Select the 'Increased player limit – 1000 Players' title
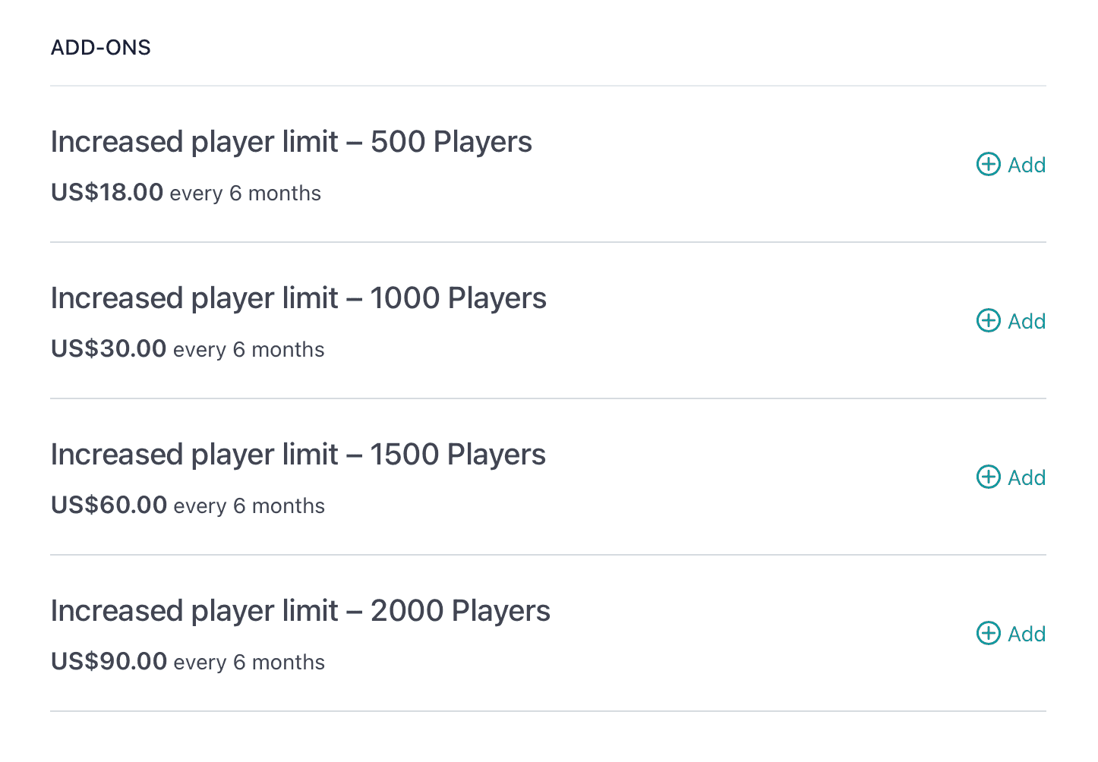The height and width of the screenshot is (762, 1098). click(x=298, y=298)
